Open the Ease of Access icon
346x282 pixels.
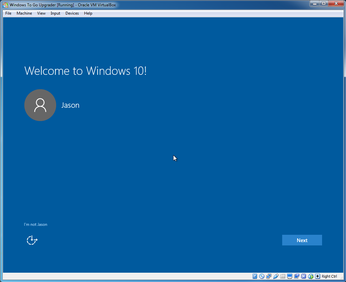pos(32,240)
